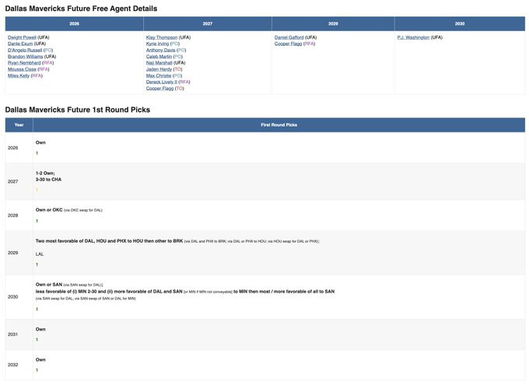
Task: Click the 'Dallas Mavericks Future Free Agent Details' heading
Action: [x=81, y=9]
